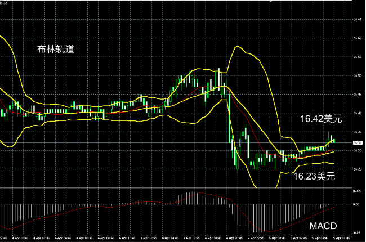Click the 16.25 price axis label

click(x=357, y=168)
